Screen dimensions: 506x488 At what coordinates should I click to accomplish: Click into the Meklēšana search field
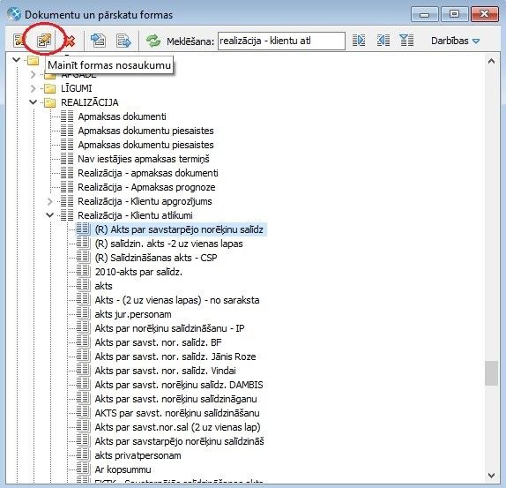pyautogui.click(x=281, y=41)
